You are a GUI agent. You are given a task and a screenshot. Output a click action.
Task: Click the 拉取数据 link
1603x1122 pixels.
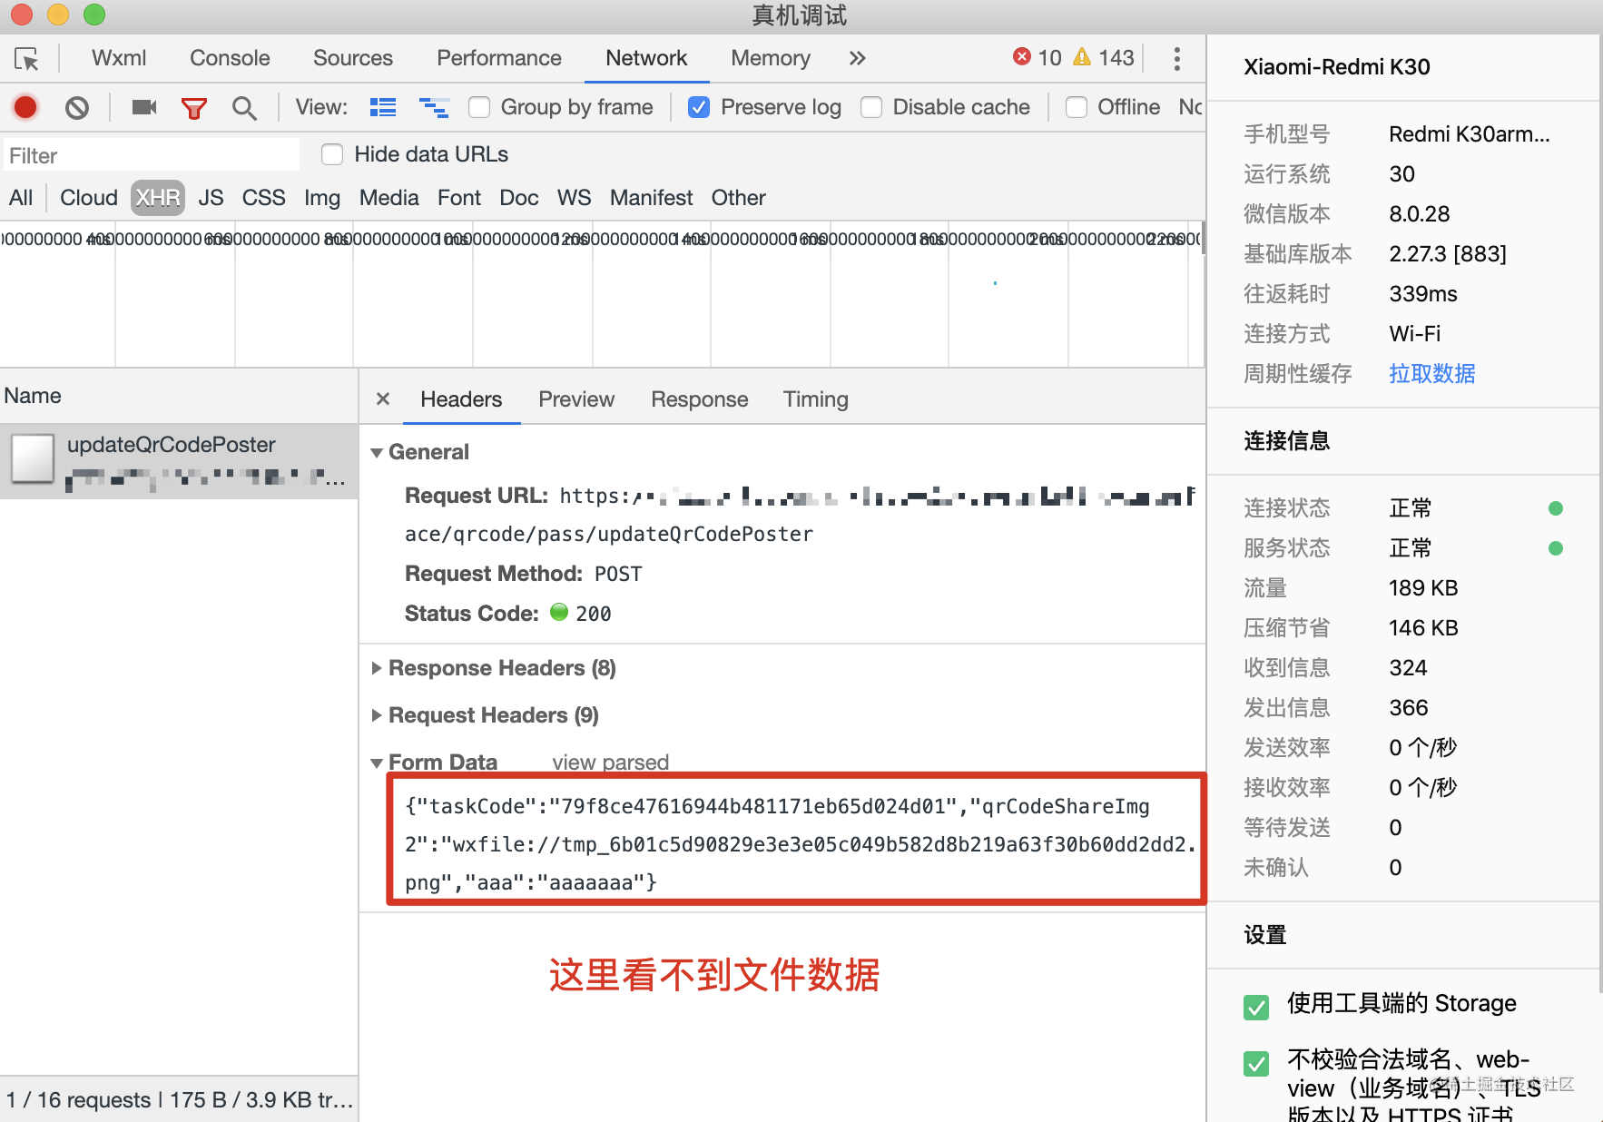[1431, 373]
